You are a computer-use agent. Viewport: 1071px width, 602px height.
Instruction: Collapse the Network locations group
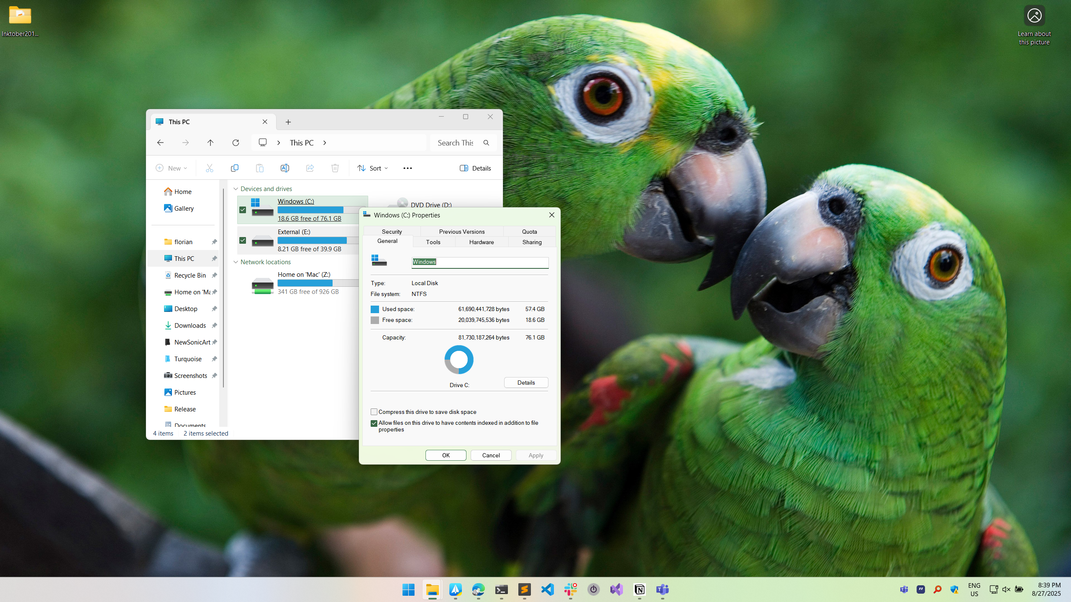tap(236, 262)
